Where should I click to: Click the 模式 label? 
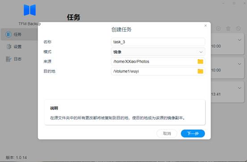(47, 52)
